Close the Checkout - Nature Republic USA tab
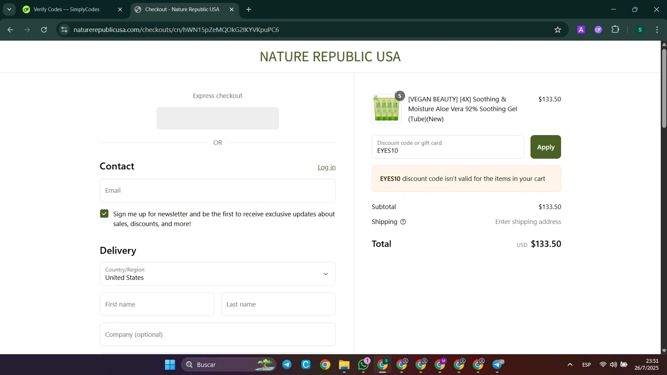 pyautogui.click(x=231, y=9)
